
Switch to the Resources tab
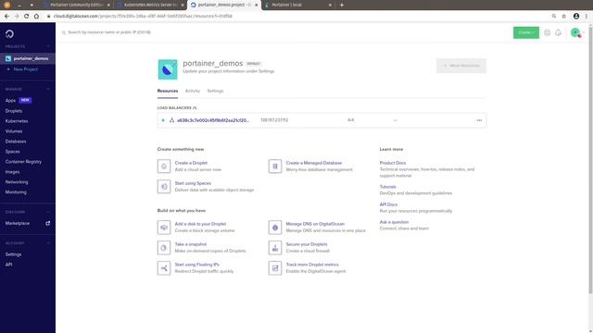pos(168,91)
